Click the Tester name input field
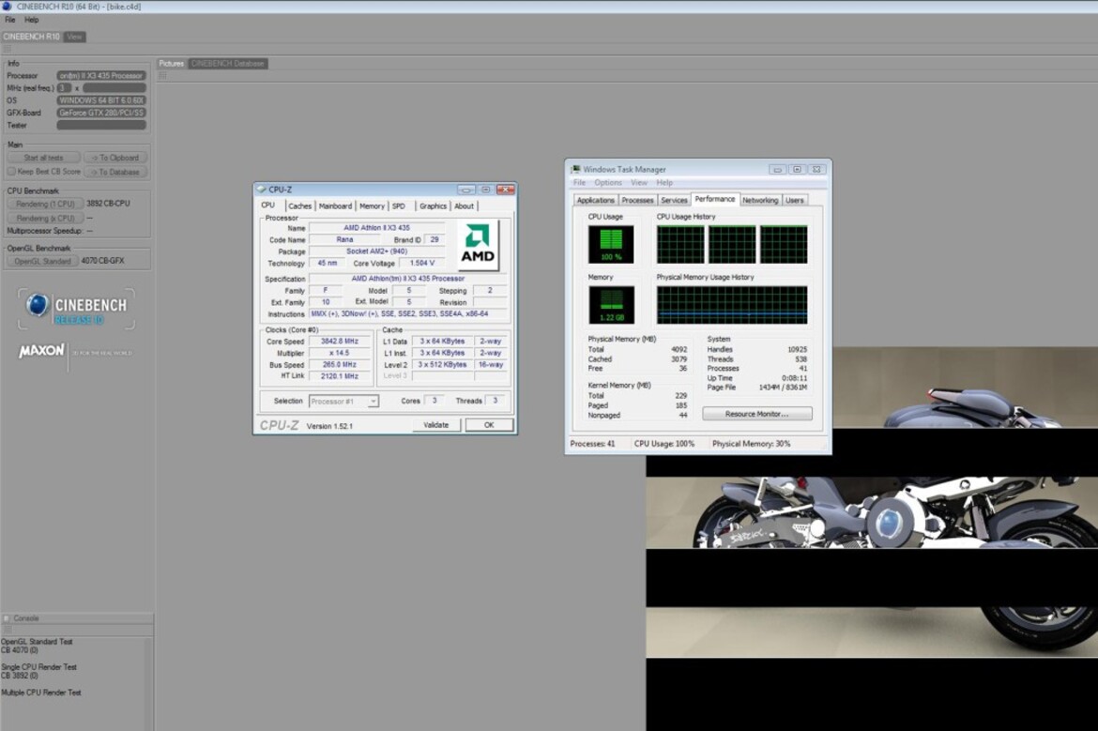1098x731 pixels. coord(101,126)
